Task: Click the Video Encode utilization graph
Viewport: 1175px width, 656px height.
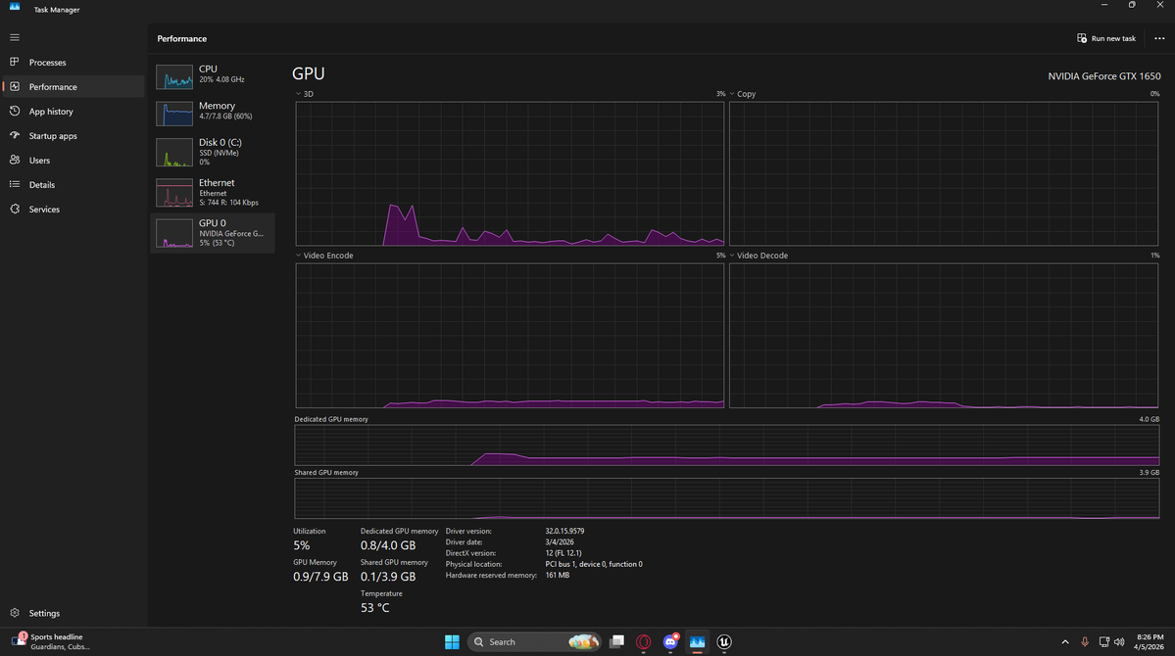Action: click(510, 336)
